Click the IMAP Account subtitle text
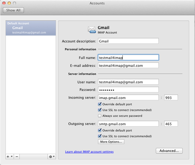This screenshot has width=195, height=165. click(107, 32)
